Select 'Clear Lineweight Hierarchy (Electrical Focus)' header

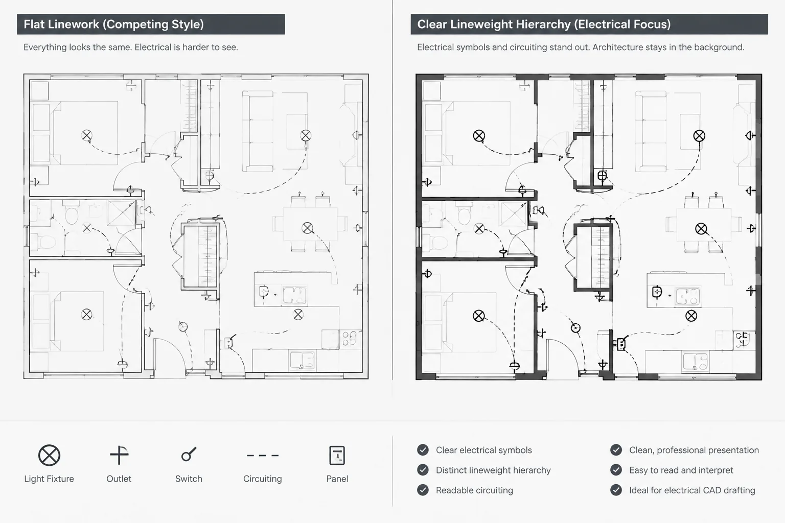tap(589, 24)
